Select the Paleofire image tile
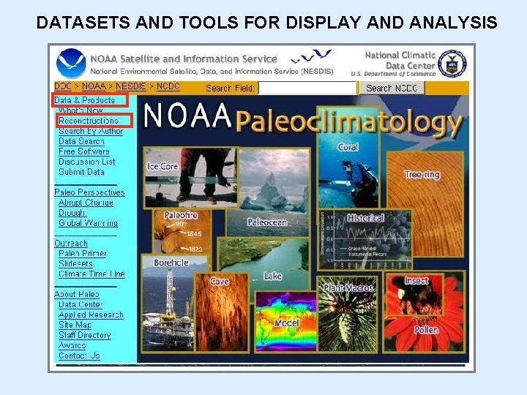The image size is (527, 395). tap(182, 232)
